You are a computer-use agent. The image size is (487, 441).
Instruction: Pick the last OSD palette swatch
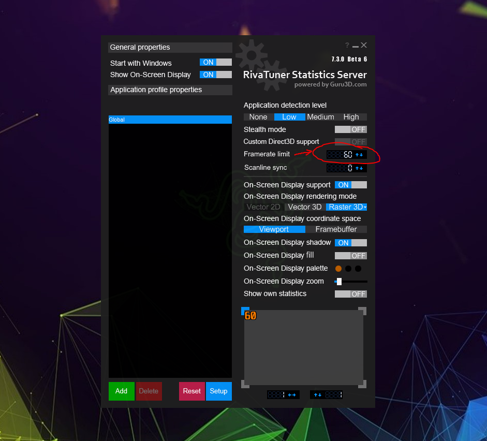click(358, 269)
